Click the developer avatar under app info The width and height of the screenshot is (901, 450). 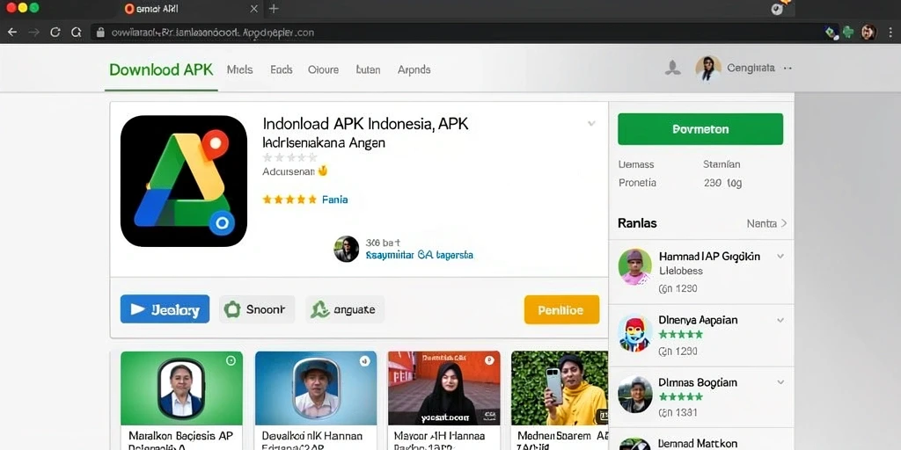coord(347,249)
